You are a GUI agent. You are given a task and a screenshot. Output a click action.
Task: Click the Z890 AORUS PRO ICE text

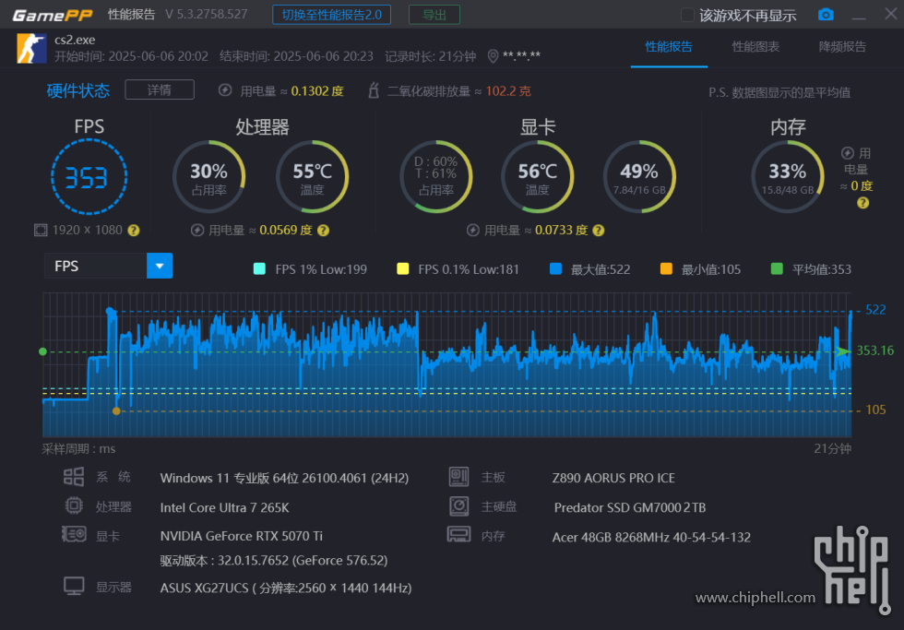[613, 478]
